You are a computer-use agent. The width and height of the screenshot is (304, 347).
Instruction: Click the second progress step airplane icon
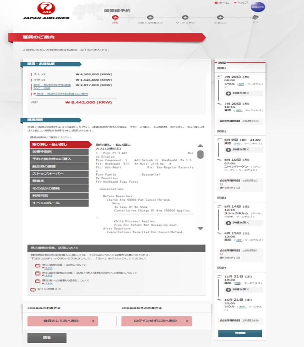[150, 17]
